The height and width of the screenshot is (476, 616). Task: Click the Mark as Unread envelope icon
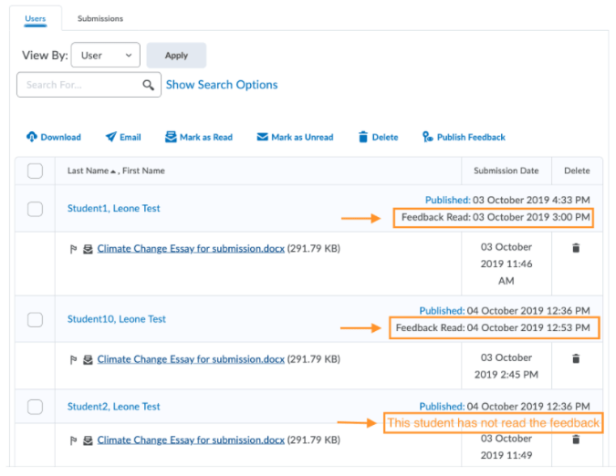262,138
